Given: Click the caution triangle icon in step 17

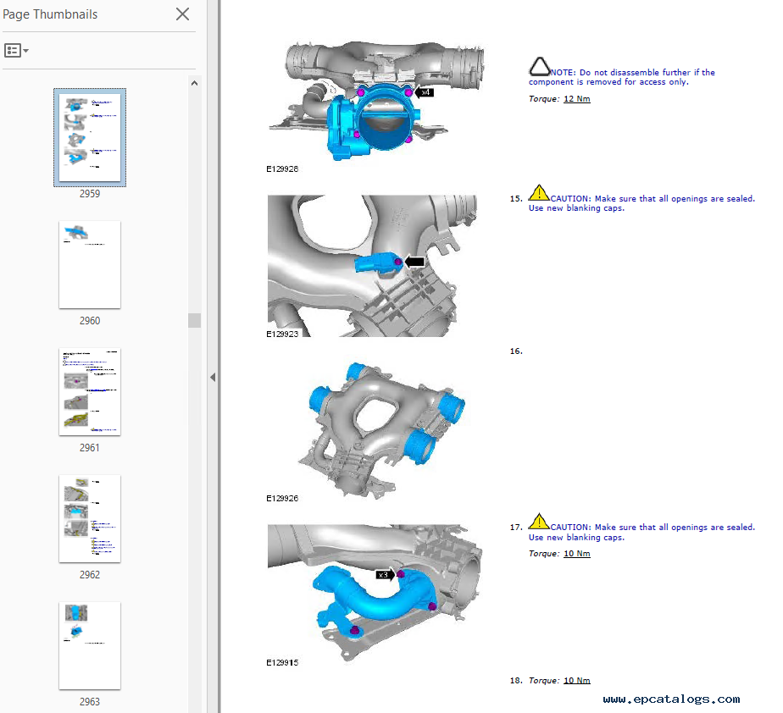Looking at the screenshot, I should (538, 522).
